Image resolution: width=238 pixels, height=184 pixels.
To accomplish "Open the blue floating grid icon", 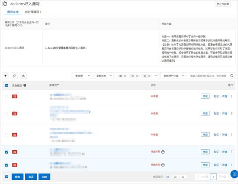I will point(234,174).
